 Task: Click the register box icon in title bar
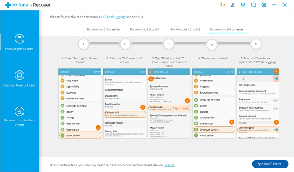coord(243,5)
